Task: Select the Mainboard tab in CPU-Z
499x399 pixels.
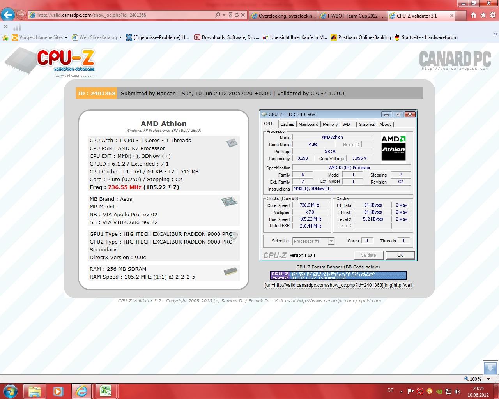Action: (308, 124)
